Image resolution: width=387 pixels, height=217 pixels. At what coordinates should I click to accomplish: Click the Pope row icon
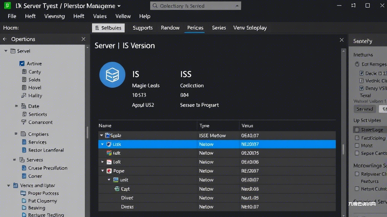click(x=109, y=171)
